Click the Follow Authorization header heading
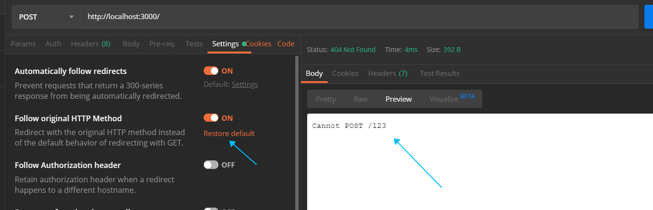The height and width of the screenshot is (210, 653). (x=68, y=165)
